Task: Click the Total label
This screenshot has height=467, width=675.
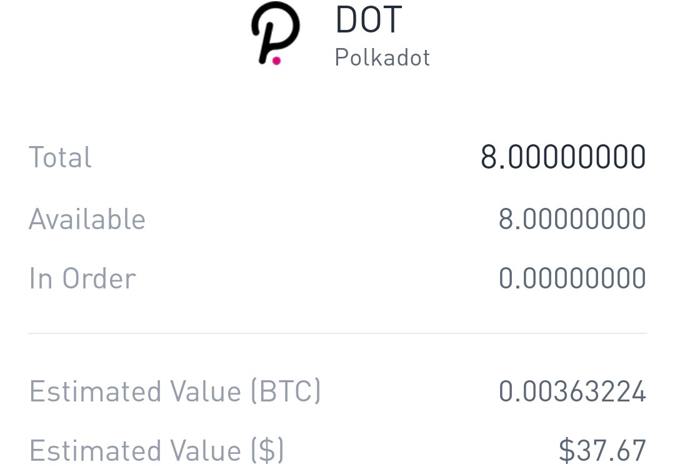Action: pyautogui.click(x=61, y=157)
